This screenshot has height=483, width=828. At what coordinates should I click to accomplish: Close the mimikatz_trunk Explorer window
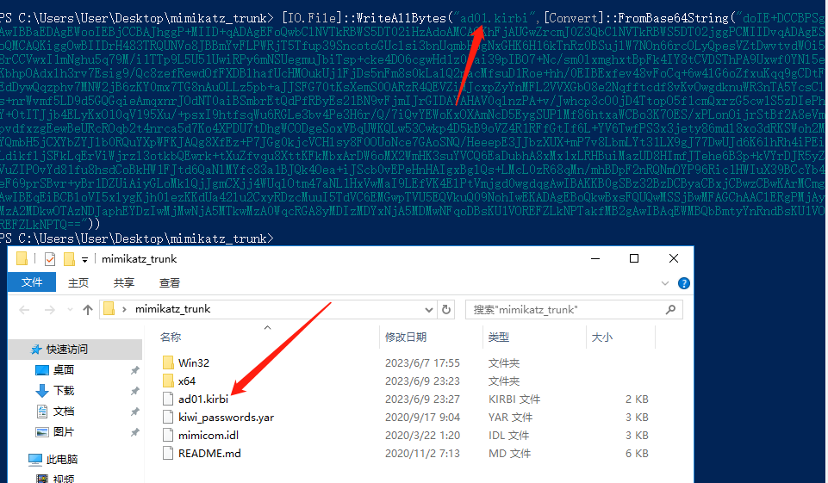point(673,258)
